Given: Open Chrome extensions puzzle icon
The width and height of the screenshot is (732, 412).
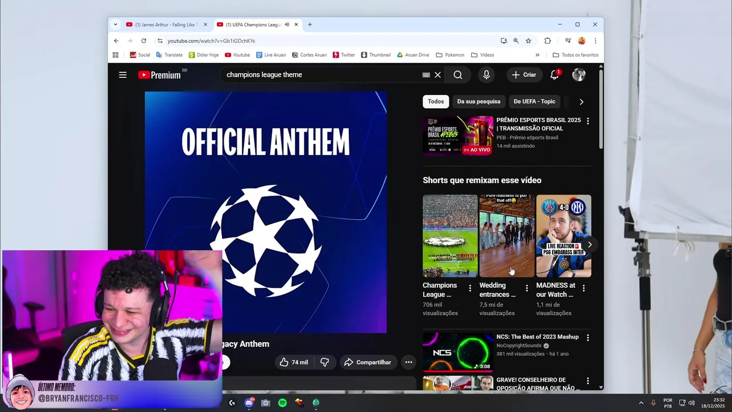Looking at the screenshot, I should tap(547, 41).
